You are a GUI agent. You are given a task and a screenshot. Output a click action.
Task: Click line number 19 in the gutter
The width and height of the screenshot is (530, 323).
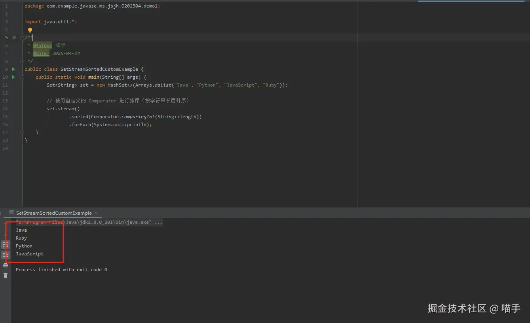point(5,148)
